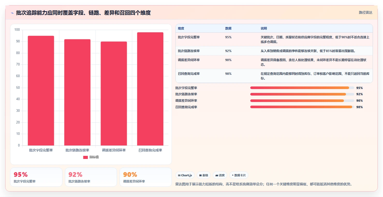The height and width of the screenshot is (197, 383).
Task: Click the 98% value in the table
Action: [228, 74]
